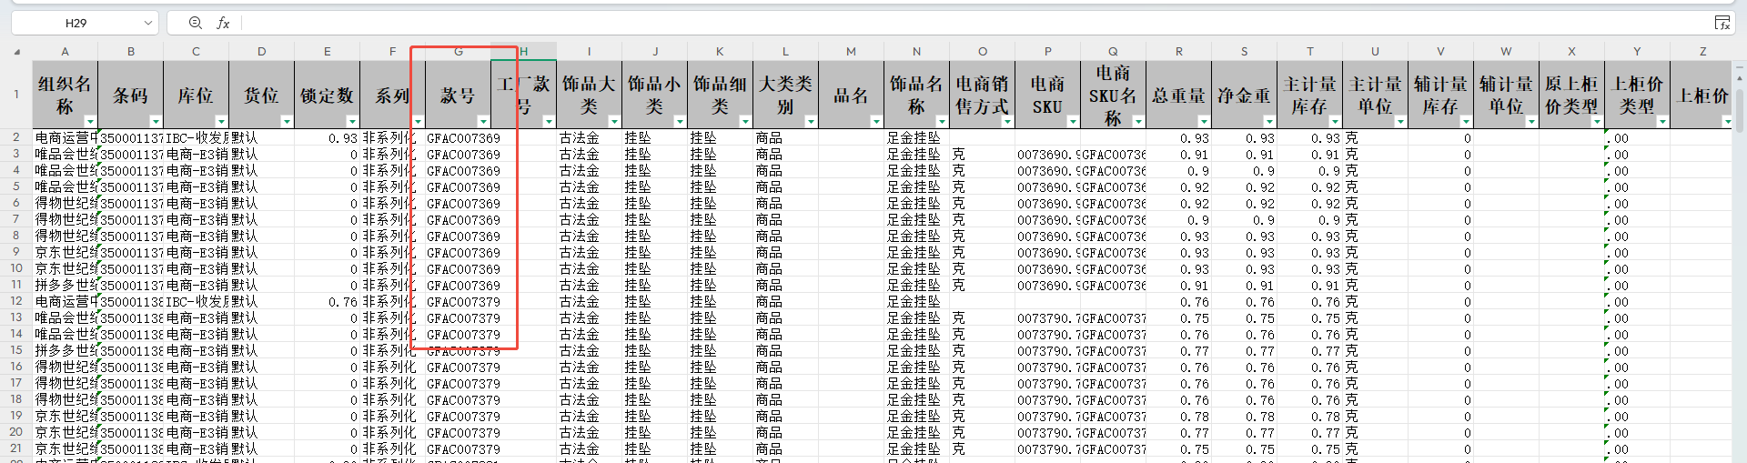The height and width of the screenshot is (463, 1747).
Task: Click the fx insert function icon
Action: (x=223, y=23)
